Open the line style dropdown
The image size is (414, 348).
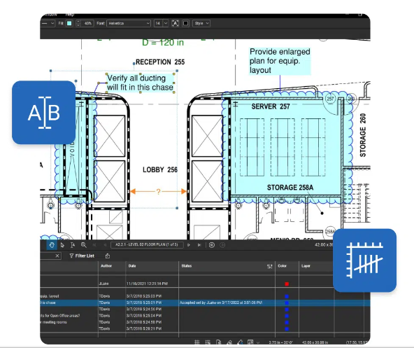pyautogui.click(x=48, y=23)
